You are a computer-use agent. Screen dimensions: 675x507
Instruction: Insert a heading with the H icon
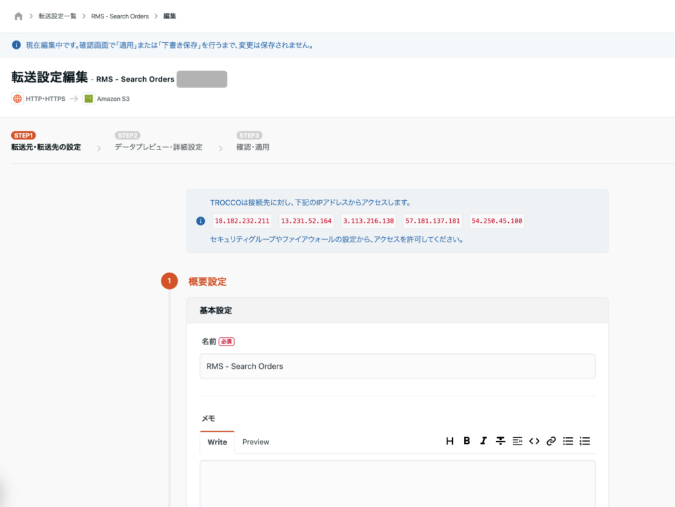[x=450, y=441]
